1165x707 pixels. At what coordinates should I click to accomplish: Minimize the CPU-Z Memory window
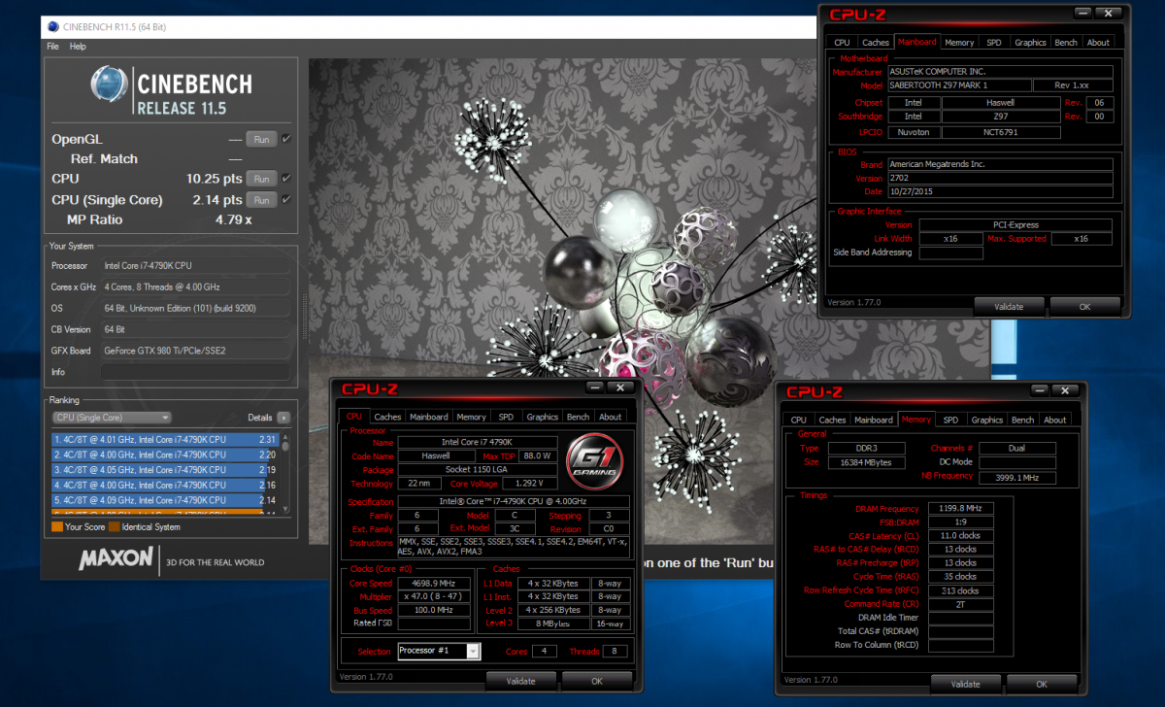click(1040, 390)
